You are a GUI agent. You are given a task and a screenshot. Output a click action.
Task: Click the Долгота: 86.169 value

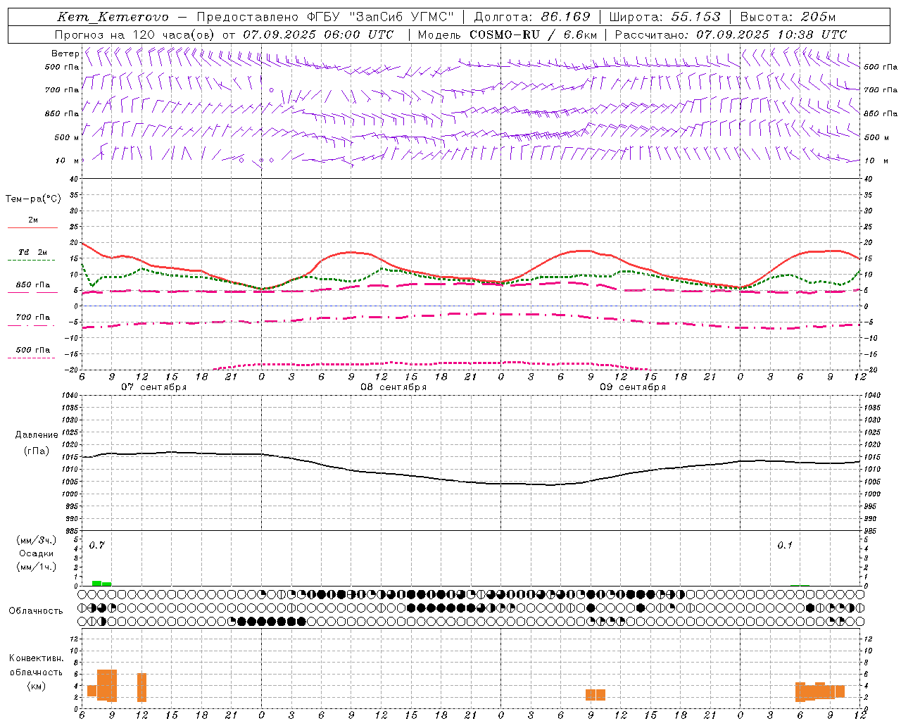pos(532,17)
